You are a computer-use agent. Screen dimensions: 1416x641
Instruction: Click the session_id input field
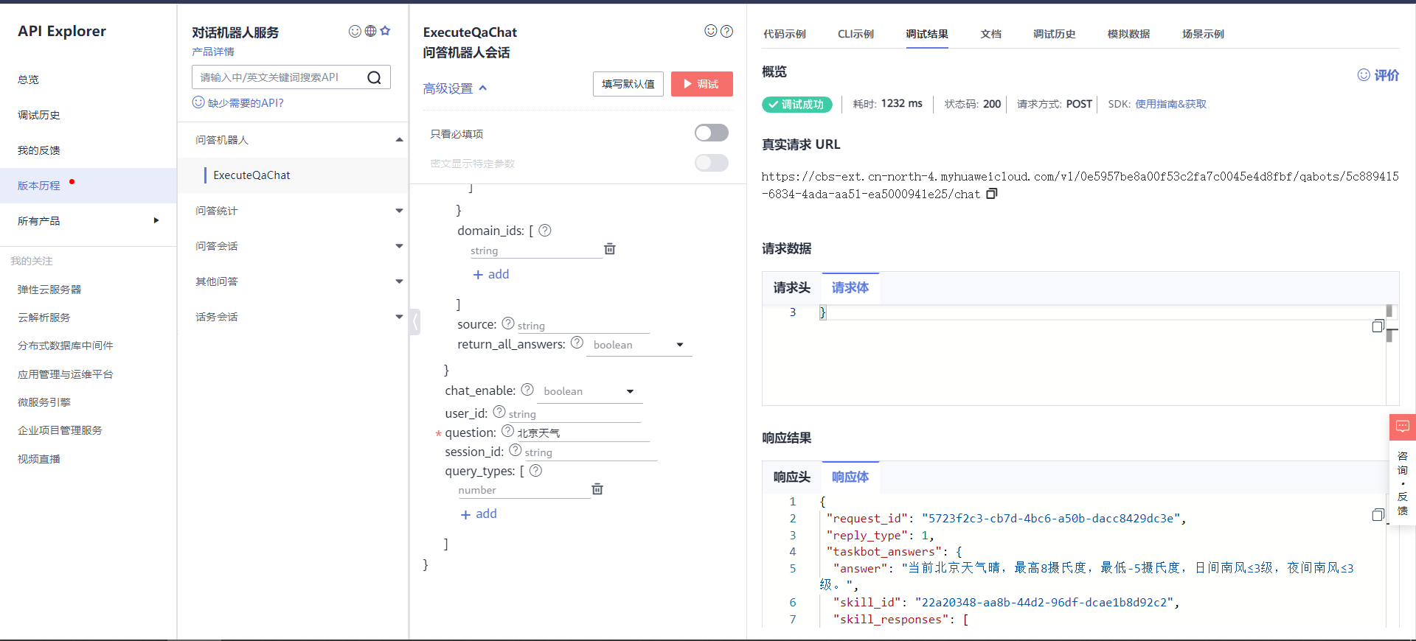point(590,452)
